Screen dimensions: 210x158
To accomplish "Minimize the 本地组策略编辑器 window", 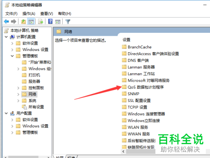I will point(205,5).
